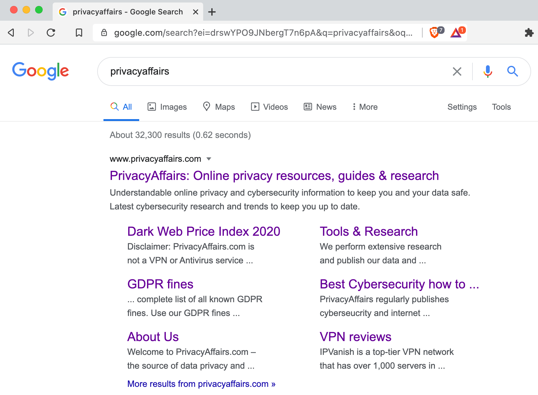The height and width of the screenshot is (395, 538).
Task: Open the PrivacyAffairs: Online privacy resources result
Action: point(274,176)
